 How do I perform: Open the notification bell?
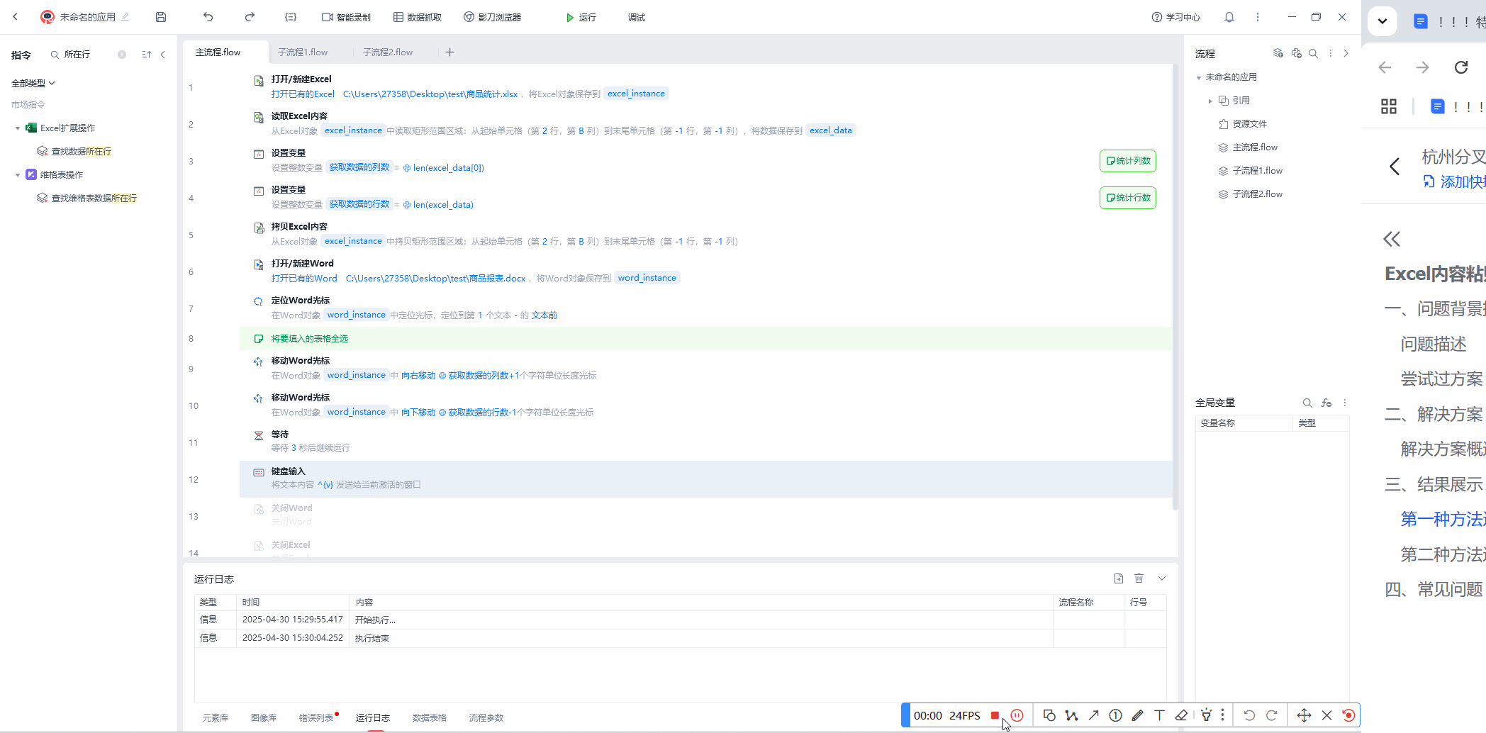point(1229,17)
